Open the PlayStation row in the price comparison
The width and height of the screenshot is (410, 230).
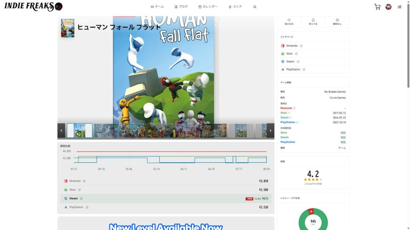coord(166,207)
